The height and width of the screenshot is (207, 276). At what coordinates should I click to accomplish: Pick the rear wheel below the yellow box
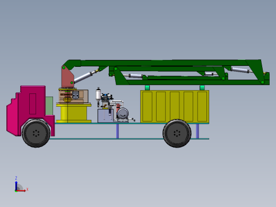point(177,133)
